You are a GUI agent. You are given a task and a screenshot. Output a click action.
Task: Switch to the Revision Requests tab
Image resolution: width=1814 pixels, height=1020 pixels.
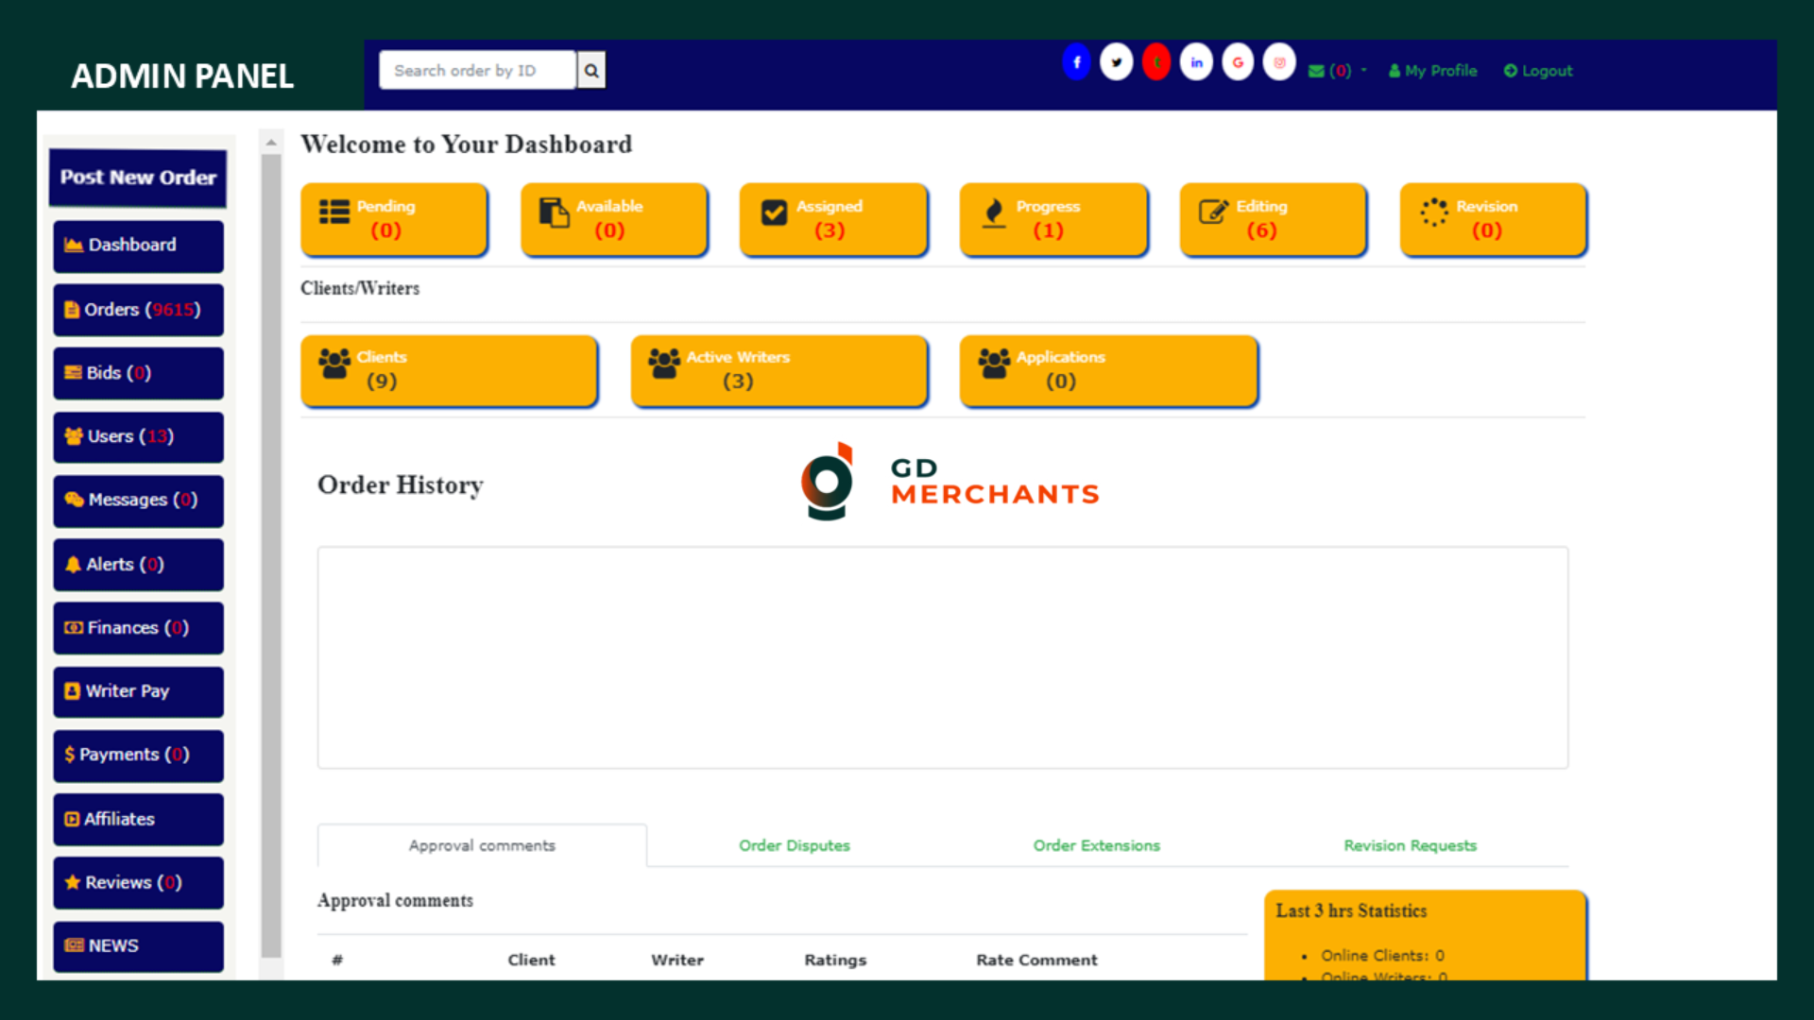1410,845
